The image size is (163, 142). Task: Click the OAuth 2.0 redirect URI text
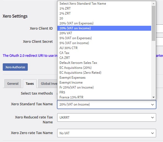(30, 56)
